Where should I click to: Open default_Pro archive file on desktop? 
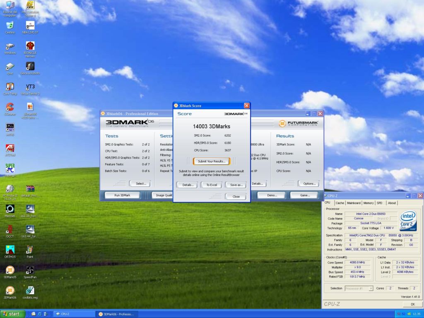[x=30, y=191]
